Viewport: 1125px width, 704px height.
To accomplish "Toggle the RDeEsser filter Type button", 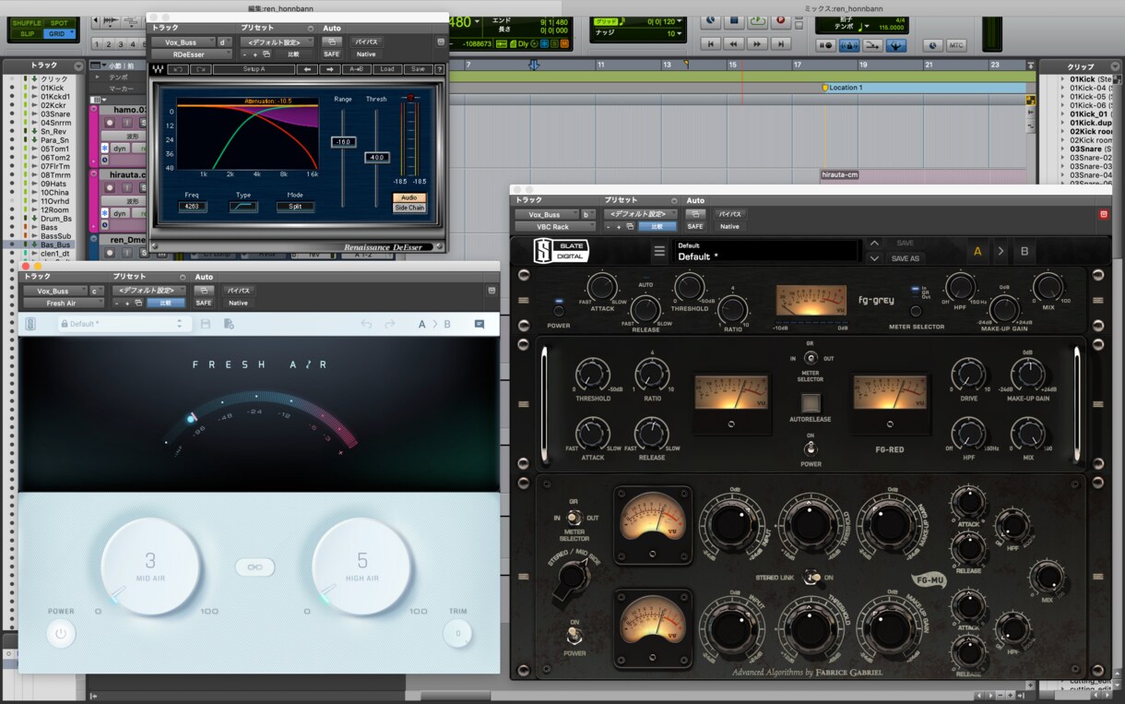I will tap(243, 207).
